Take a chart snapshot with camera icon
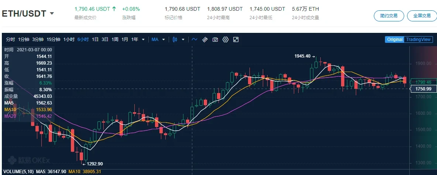Screen dimensions: 437x175 (x=215, y=40)
